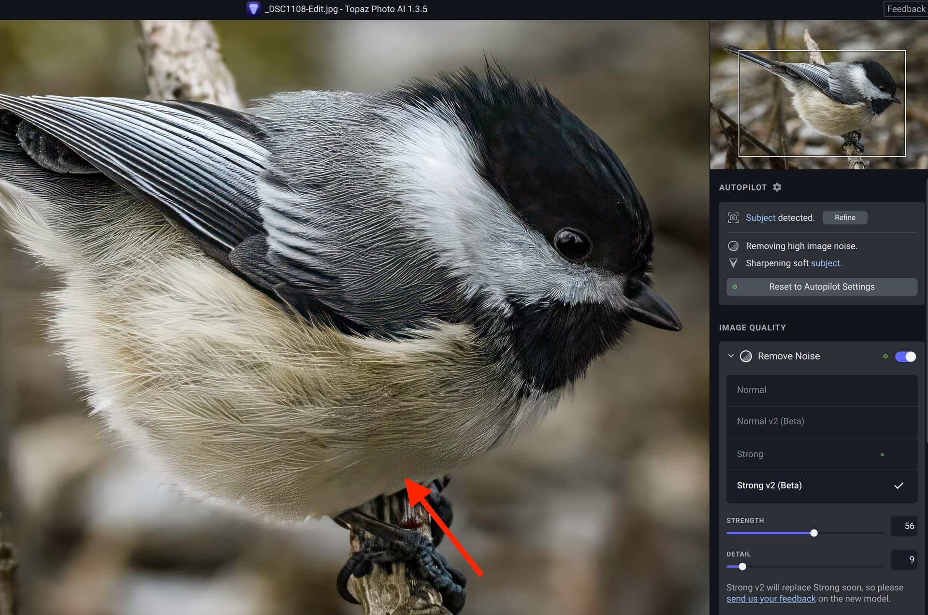Toggle the Remove Noise switch off

(x=905, y=357)
